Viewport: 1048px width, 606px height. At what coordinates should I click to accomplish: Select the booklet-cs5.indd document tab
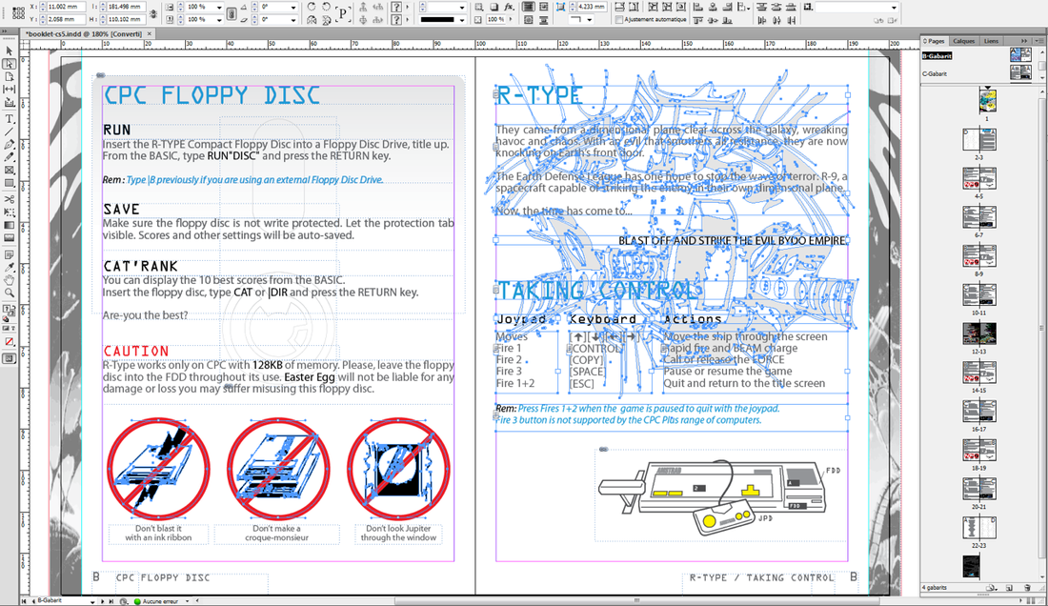tap(83, 33)
